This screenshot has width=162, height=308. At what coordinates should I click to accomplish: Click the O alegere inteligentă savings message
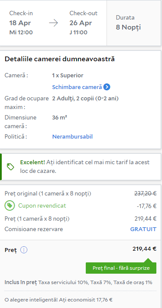pos(58,300)
